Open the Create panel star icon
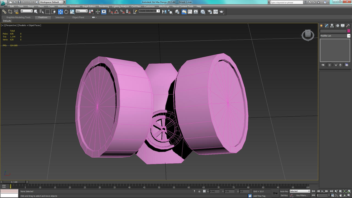Viewport: 352px width, 198px height. (321, 26)
